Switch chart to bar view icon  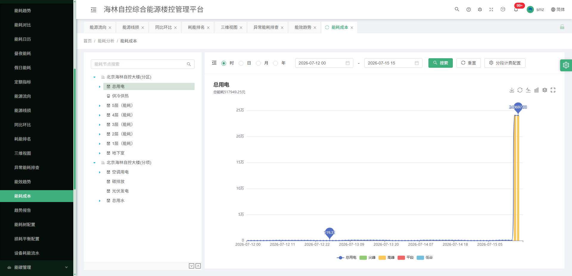pyautogui.click(x=537, y=90)
